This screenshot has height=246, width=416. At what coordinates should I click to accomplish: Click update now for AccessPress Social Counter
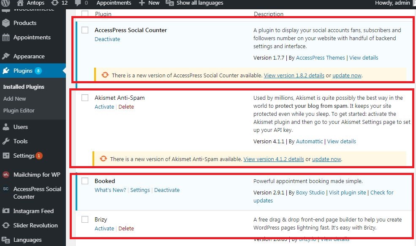pos(347,75)
